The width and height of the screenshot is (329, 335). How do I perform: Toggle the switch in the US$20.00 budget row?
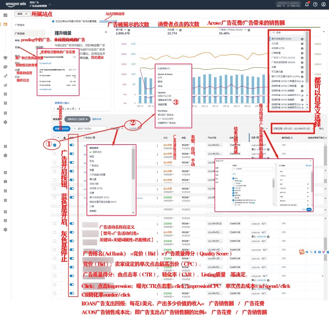tap(72, 276)
